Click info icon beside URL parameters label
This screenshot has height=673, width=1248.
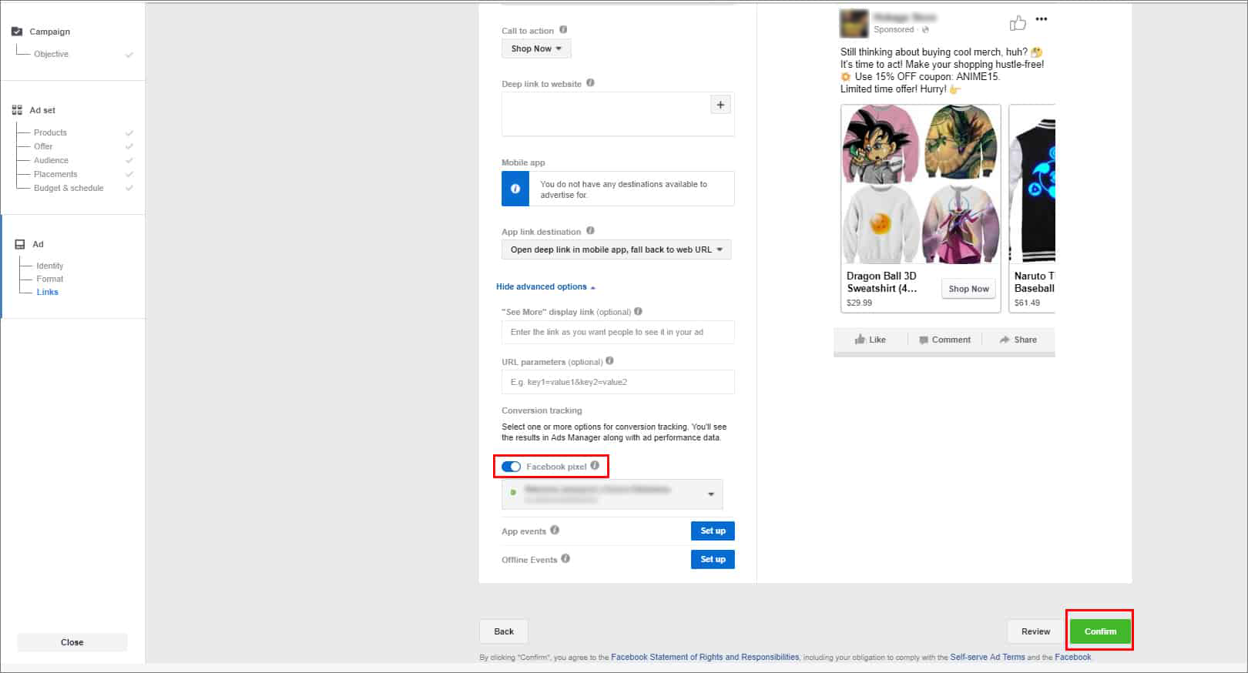pos(610,361)
